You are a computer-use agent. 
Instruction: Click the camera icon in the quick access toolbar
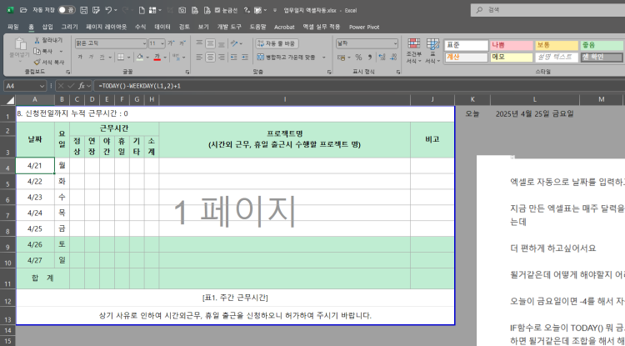(x=182, y=10)
